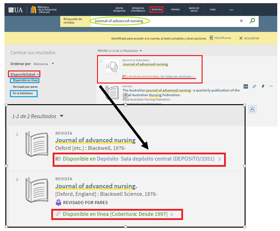Dismiss the banner with Descartar
This screenshot has height=231, width=280.
coord(249,38)
